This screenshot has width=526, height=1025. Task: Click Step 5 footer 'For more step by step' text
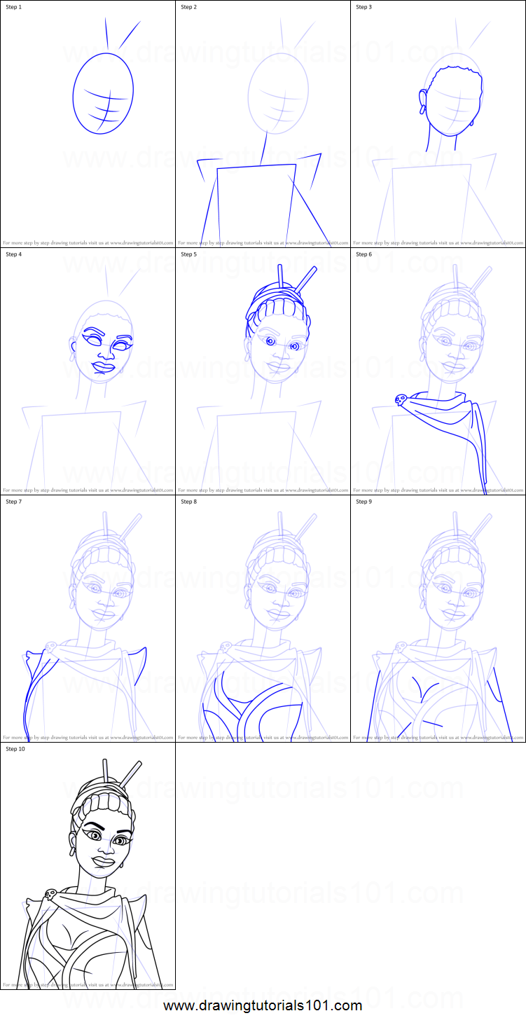click(x=263, y=490)
